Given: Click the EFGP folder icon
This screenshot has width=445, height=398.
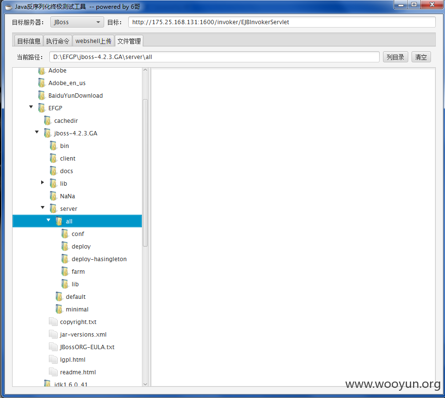Looking at the screenshot, I should (x=42, y=108).
